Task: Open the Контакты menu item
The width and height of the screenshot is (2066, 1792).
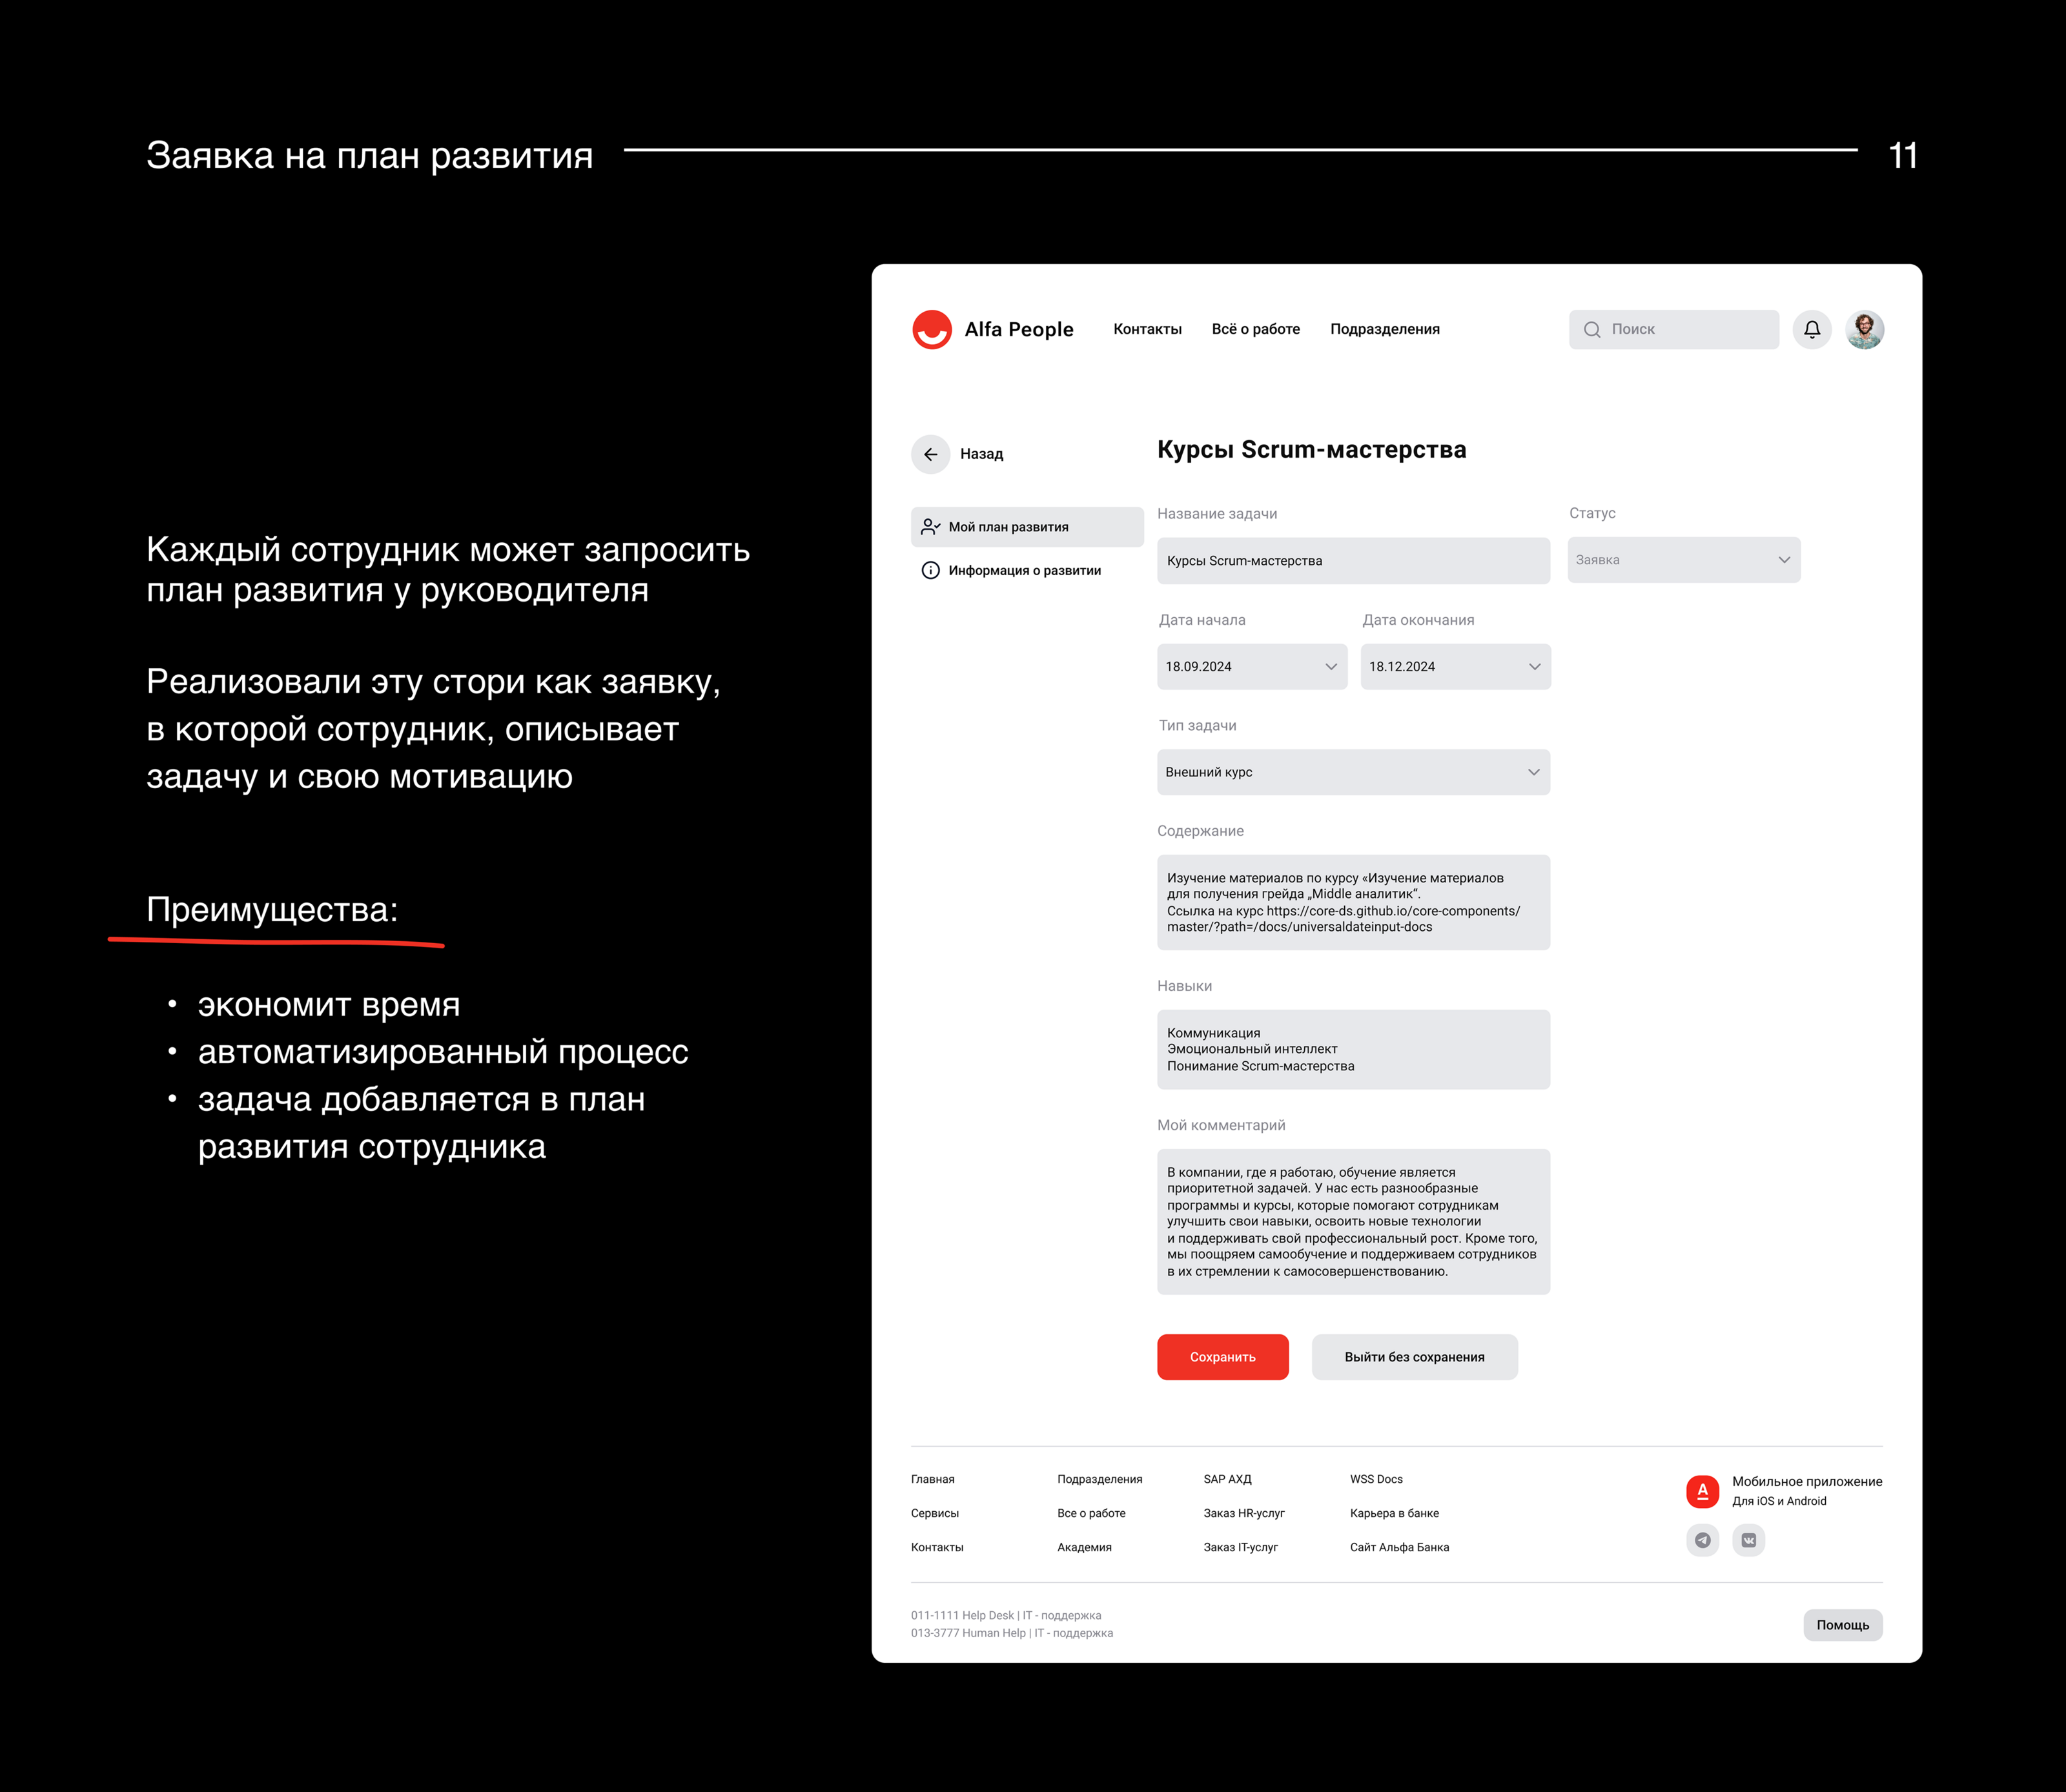Action: pyautogui.click(x=1147, y=329)
